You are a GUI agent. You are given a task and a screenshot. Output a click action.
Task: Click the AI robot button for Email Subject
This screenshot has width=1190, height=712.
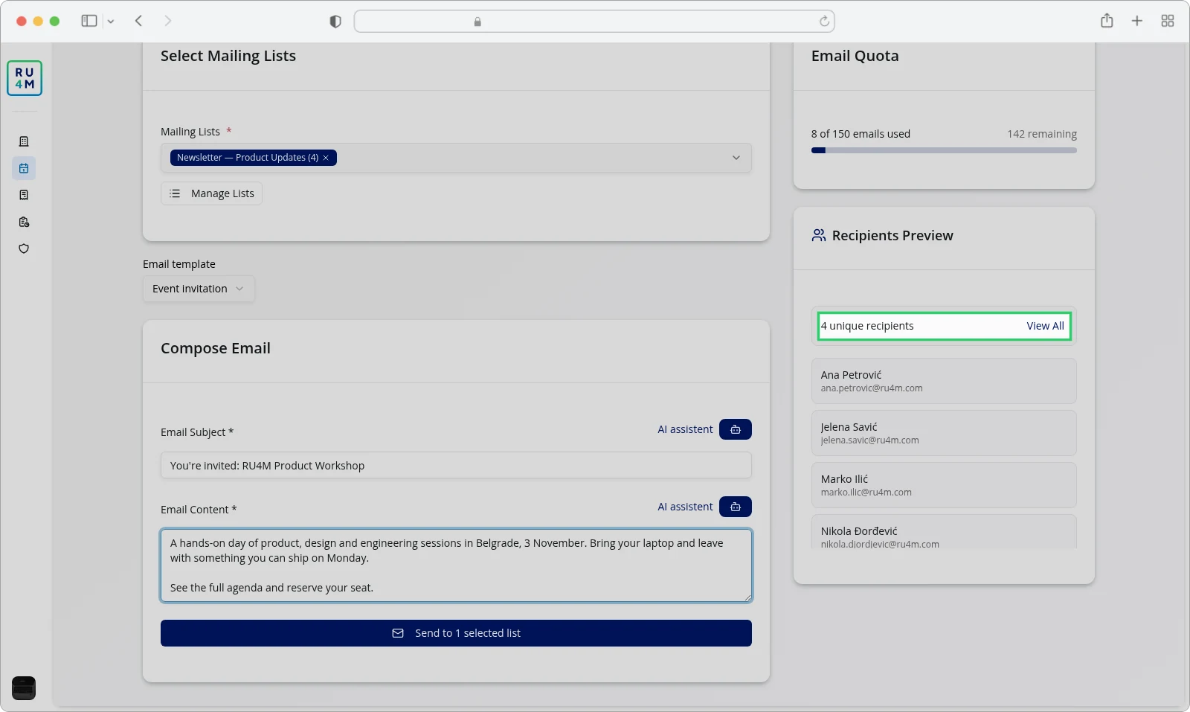pos(736,429)
